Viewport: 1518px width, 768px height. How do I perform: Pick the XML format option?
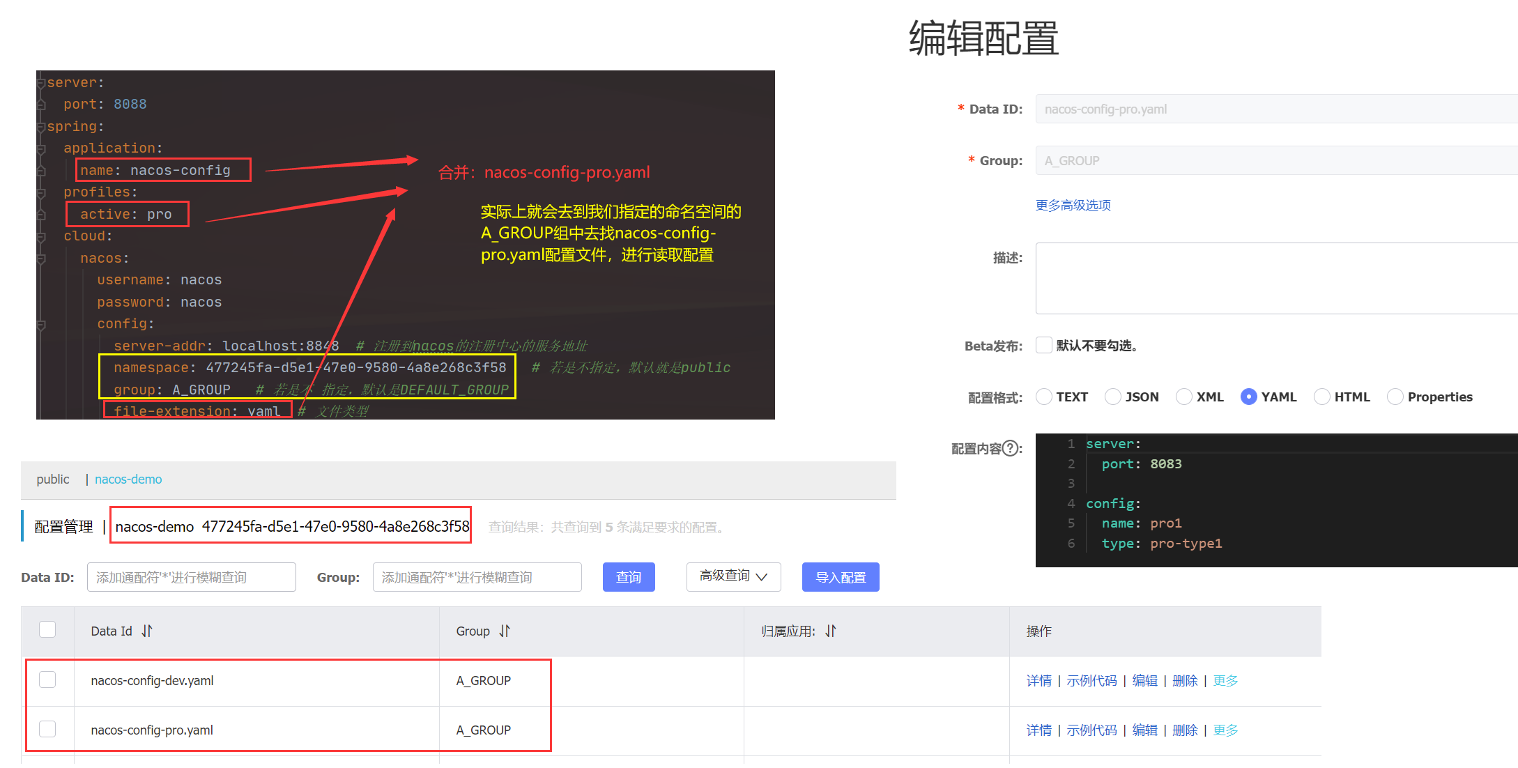click(1184, 397)
